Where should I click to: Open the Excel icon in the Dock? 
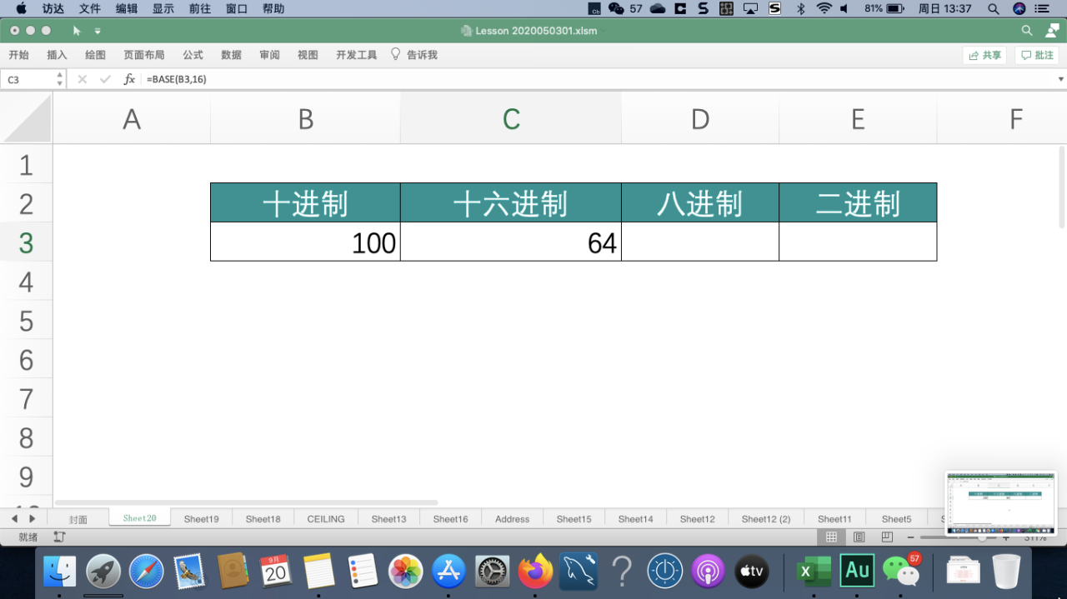[x=813, y=572]
